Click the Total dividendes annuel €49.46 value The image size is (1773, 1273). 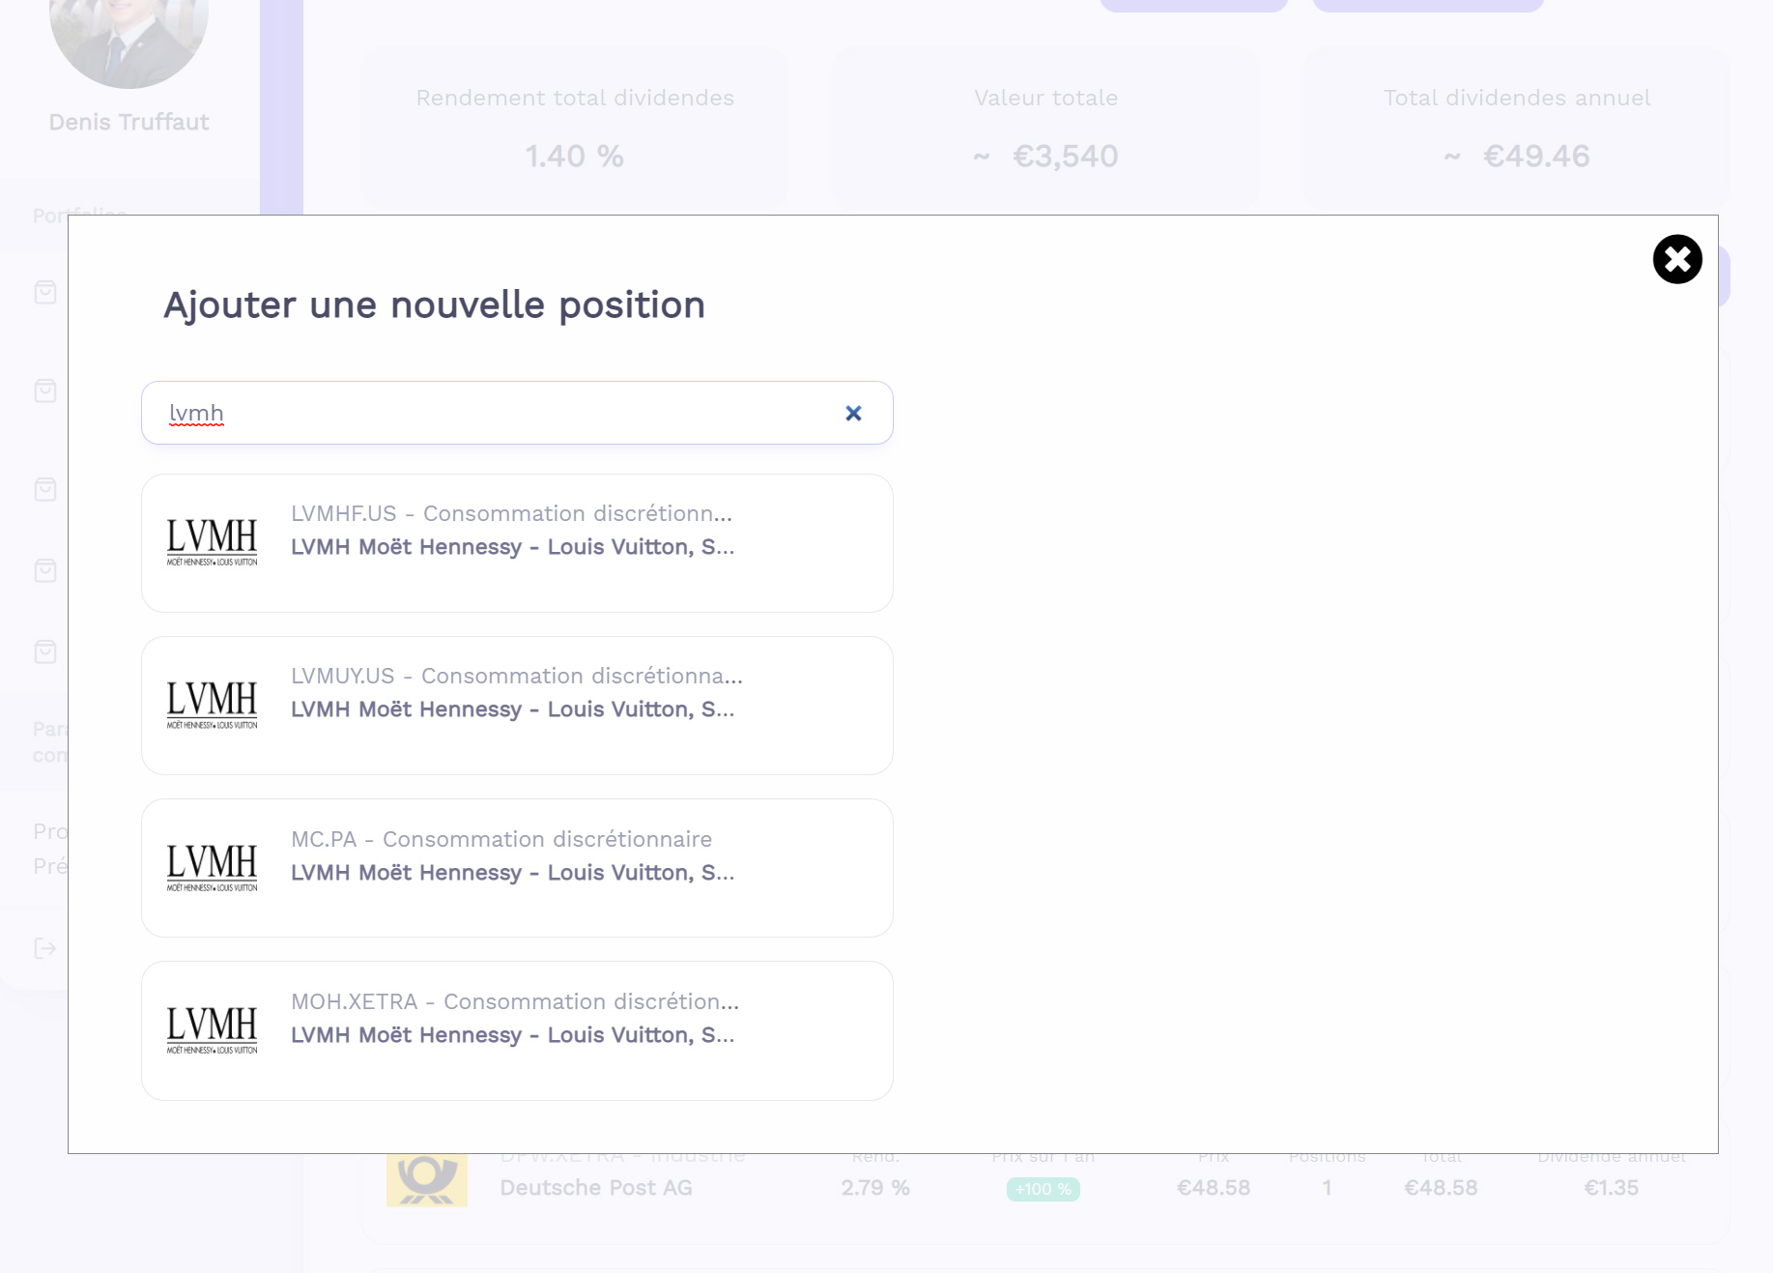pos(1536,156)
